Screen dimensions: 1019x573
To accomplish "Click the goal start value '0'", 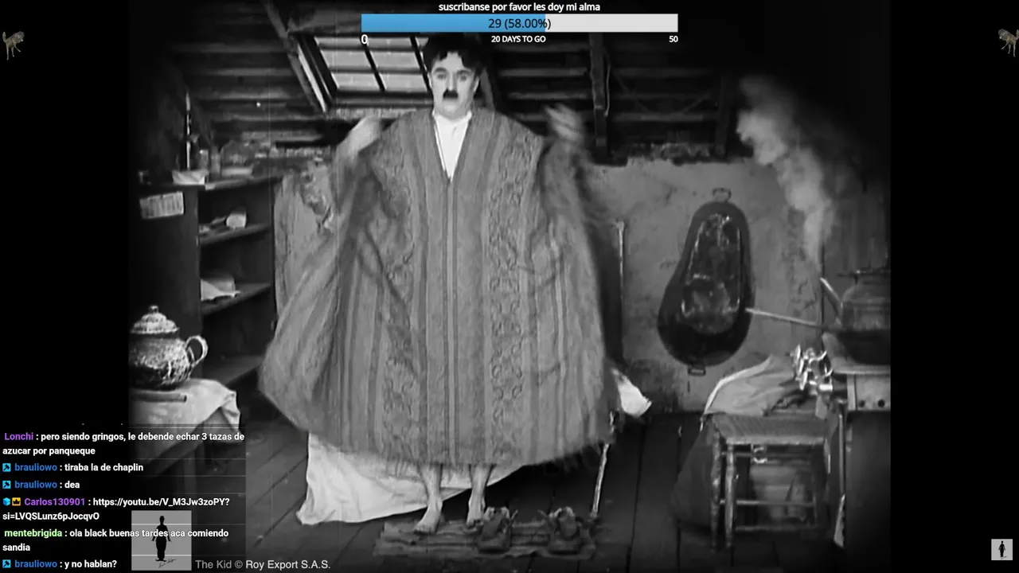I will tap(365, 39).
